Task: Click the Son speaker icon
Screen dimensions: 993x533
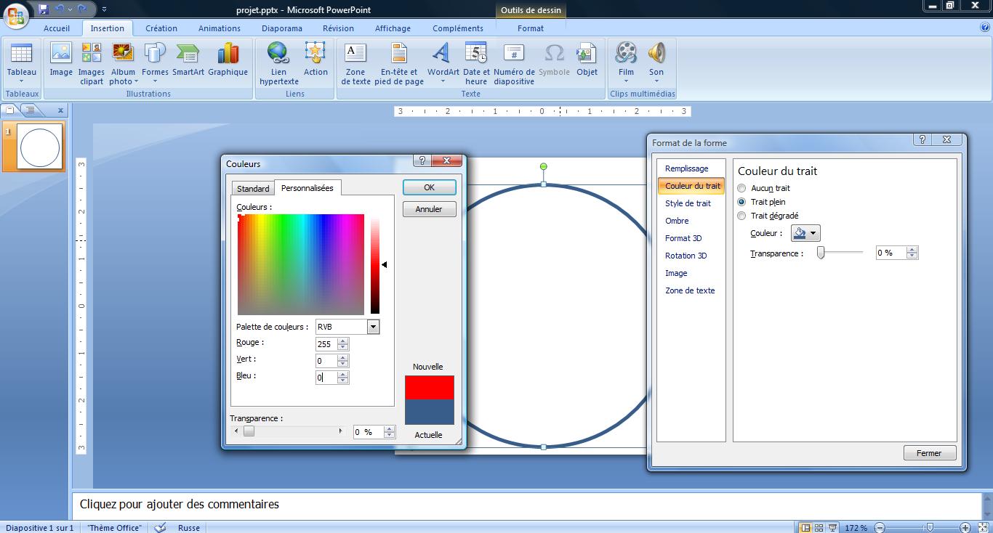Action: tap(656, 54)
